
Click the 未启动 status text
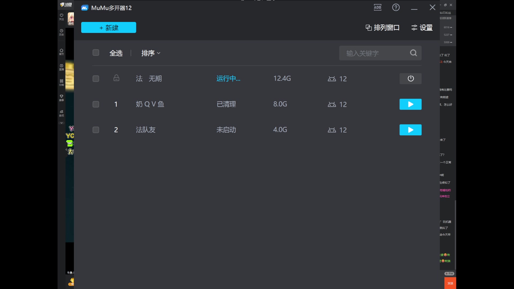tap(226, 130)
